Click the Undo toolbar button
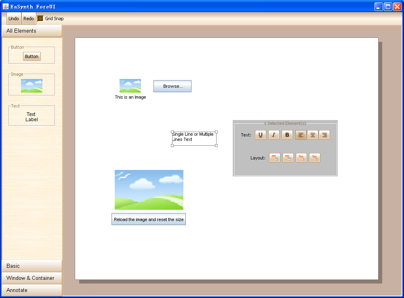Viewport: 404px width, 298px height. click(x=14, y=19)
